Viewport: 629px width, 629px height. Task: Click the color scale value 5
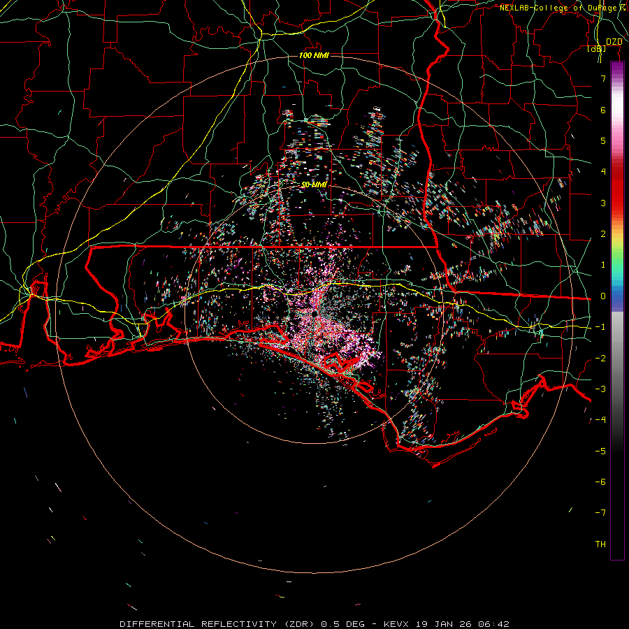(603, 140)
